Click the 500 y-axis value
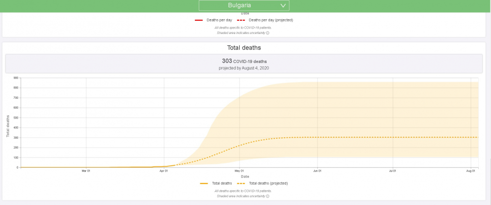Image resolution: width=491 pixels, height=205 pixels. click(16, 118)
